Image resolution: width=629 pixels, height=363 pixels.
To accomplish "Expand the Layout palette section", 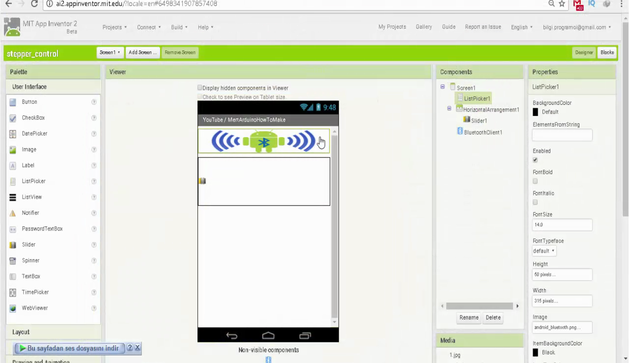I will [x=53, y=332].
